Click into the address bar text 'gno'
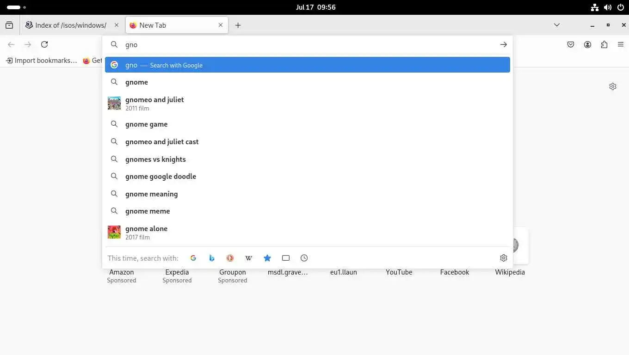The height and width of the screenshot is (355, 629). pyautogui.click(x=131, y=45)
